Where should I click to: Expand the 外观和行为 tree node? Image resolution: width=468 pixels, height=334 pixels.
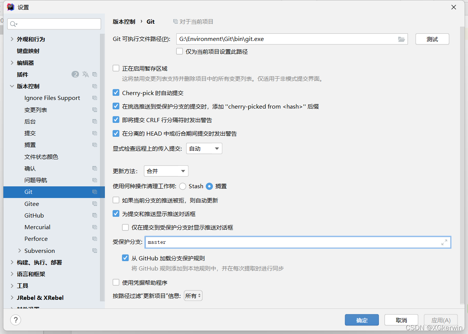(x=12, y=39)
